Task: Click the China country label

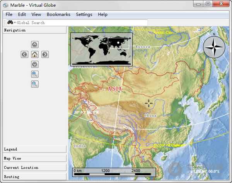Action: pos(150,115)
